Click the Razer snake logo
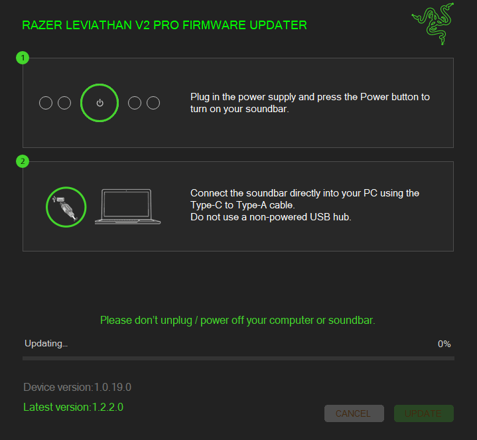This screenshot has height=440, width=477. (x=433, y=24)
